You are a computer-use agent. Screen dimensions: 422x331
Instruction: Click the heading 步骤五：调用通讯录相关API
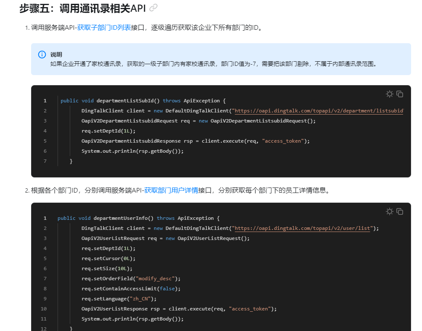click(x=82, y=8)
